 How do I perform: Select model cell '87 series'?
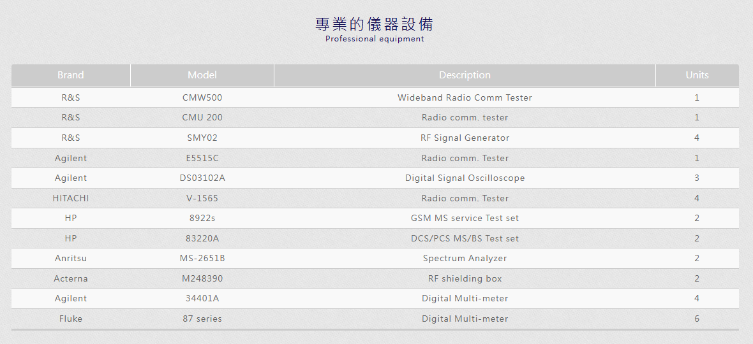(202, 319)
